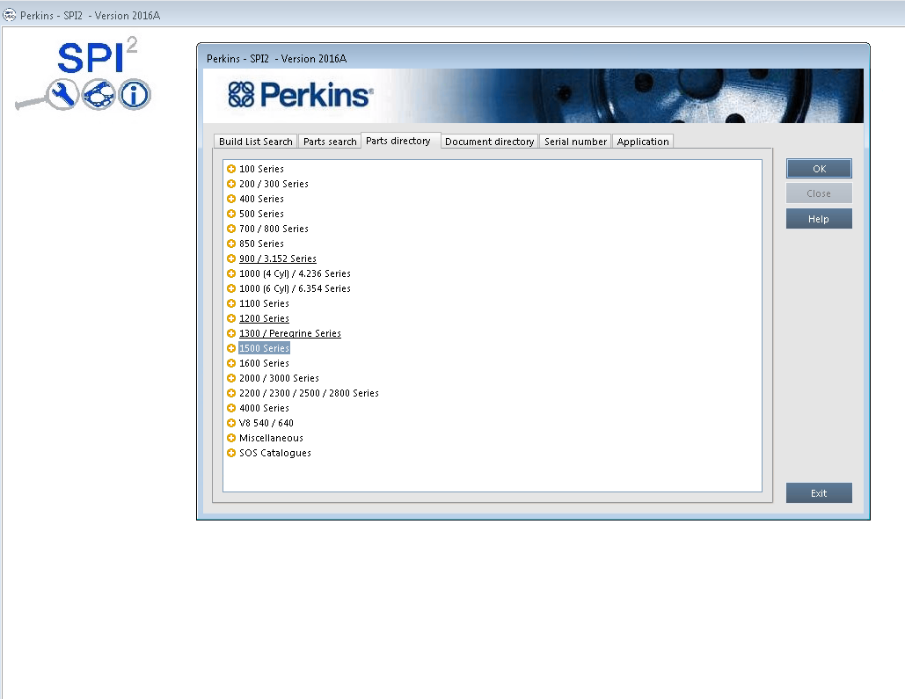The width and height of the screenshot is (905, 699).
Task: Select the 850 Series label
Action: click(261, 244)
